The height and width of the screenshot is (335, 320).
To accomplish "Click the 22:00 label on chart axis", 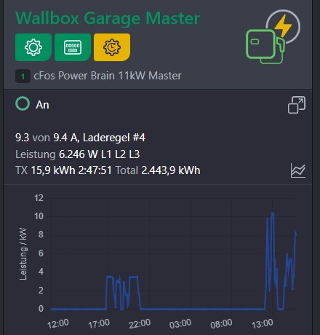I will click(x=140, y=324).
